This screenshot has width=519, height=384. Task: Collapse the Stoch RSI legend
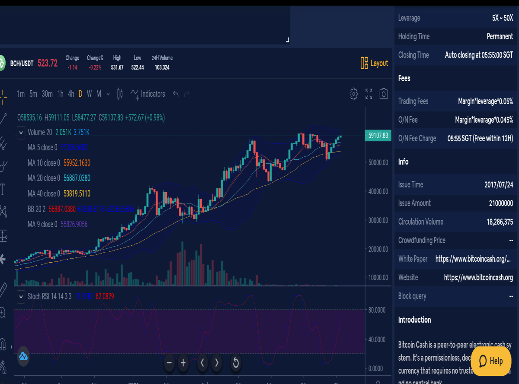pos(20,296)
